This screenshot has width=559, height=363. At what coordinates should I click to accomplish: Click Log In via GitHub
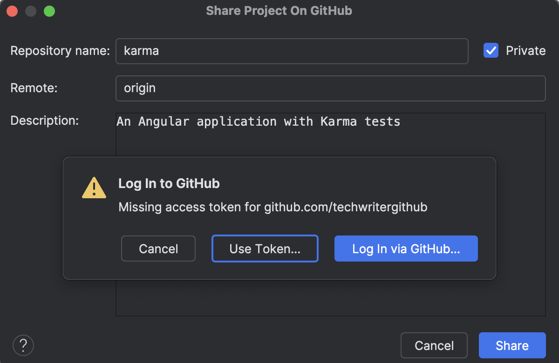(x=406, y=249)
